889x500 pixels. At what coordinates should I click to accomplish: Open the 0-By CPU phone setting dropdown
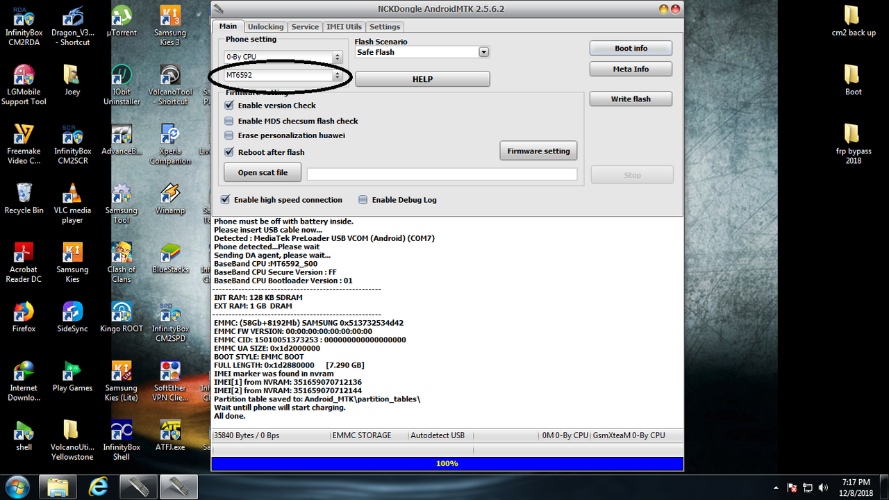coord(283,57)
